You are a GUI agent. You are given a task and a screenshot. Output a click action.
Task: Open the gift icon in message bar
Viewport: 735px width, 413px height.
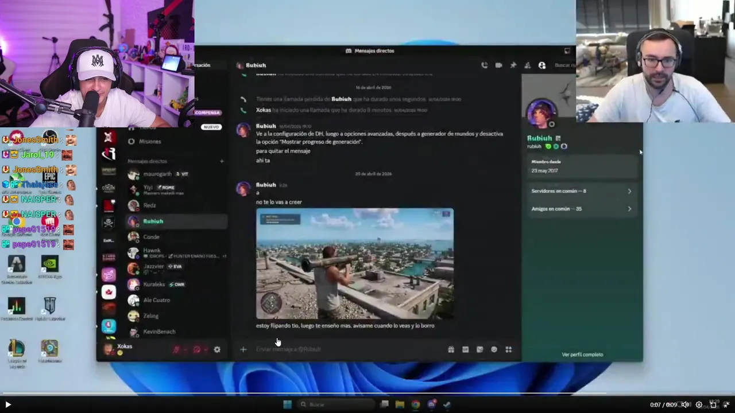(x=451, y=349)
